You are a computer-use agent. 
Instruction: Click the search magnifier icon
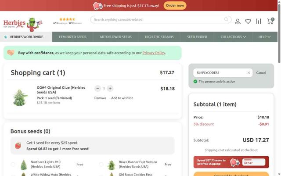tap(226, 19)
